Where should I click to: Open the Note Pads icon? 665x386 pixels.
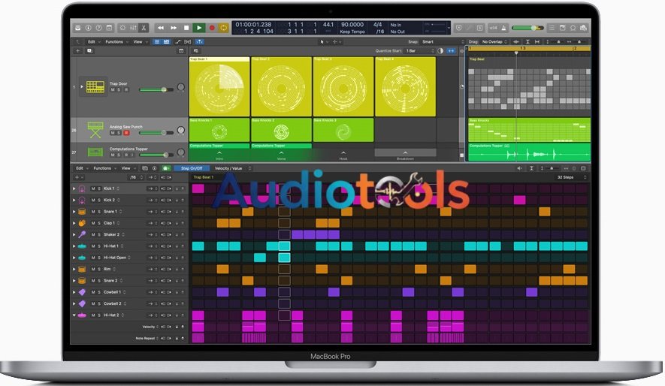562,28
